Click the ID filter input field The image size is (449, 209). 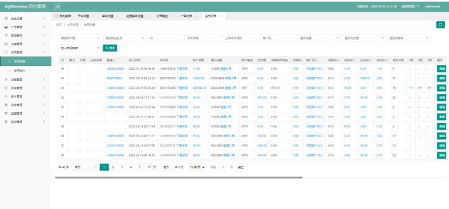[166, 38]
